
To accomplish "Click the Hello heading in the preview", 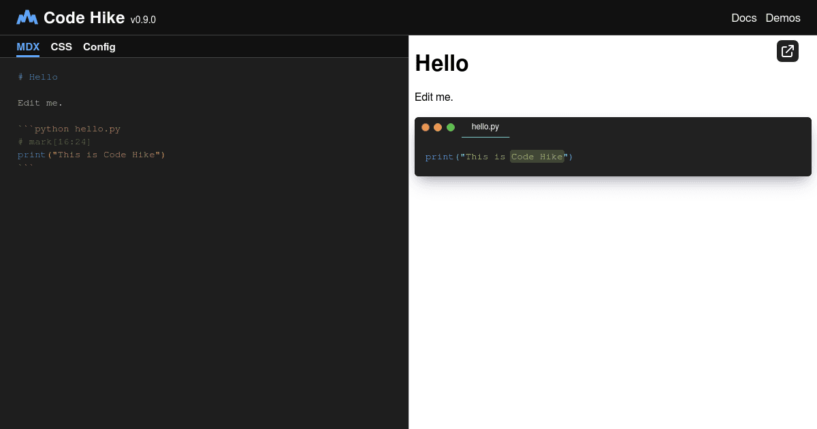I will [441, 63].
